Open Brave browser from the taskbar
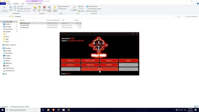This screenshot has width=199, height=112. pyautogui.click(x=53, y=110)
